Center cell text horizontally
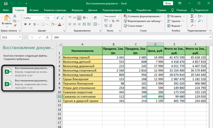213x128 pixels. [74, 24]
